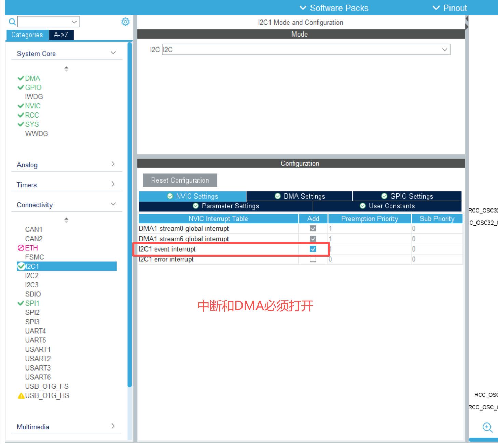Select USB_OTG_FS peripheral

click(46, 386)
